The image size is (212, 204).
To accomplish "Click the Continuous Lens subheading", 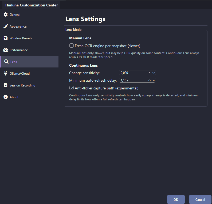I will (x=83, y=65).
